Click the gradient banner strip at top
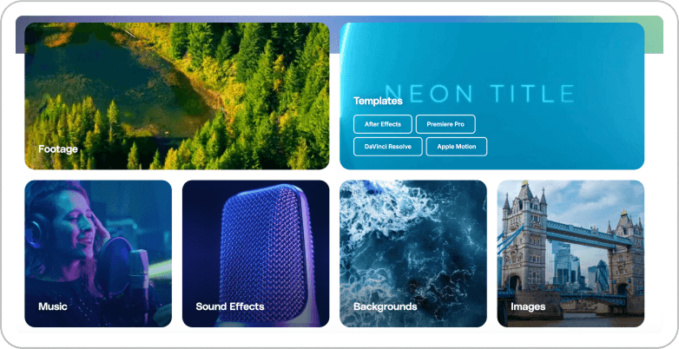Viewport: 679px width, 349px height. click(339, 19)
